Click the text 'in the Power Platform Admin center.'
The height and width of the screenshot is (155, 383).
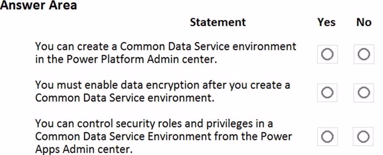tap(126, 59)
